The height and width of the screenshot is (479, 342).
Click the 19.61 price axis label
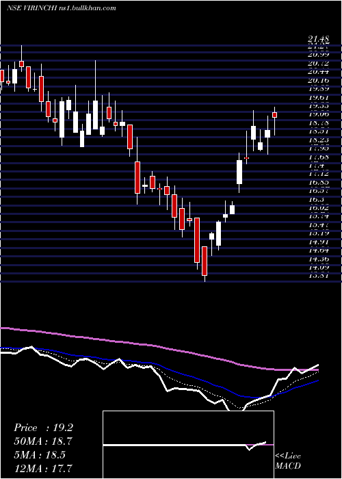[x=319, y=97]
